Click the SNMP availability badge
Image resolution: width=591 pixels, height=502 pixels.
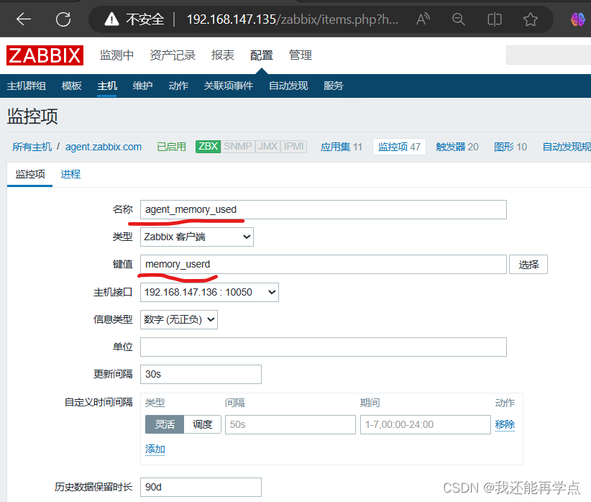[x=238, y=146]
